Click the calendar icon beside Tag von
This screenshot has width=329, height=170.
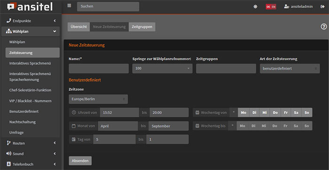click(73, 139)
